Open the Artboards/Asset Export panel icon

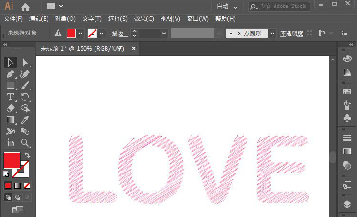(x=347, y=185)
